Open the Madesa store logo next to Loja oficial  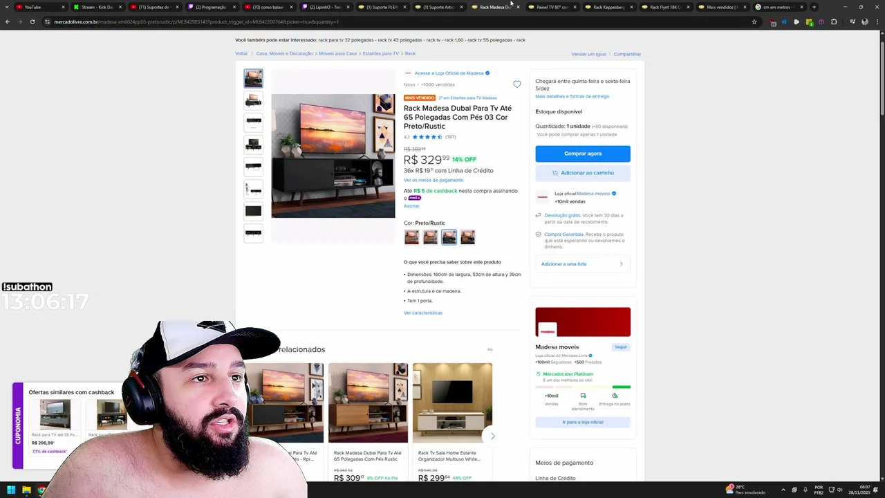pos(542,197)
